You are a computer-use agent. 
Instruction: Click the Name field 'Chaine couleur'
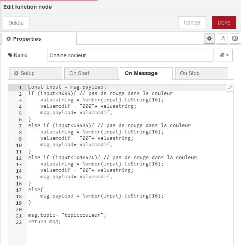click(x=130, y=55)
